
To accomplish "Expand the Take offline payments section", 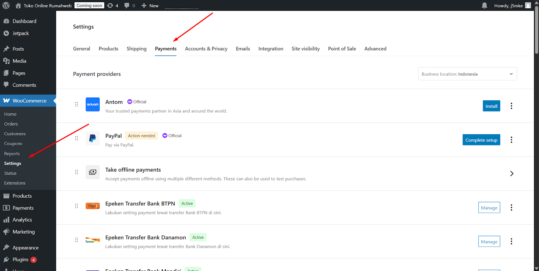I will click(511, 174).
